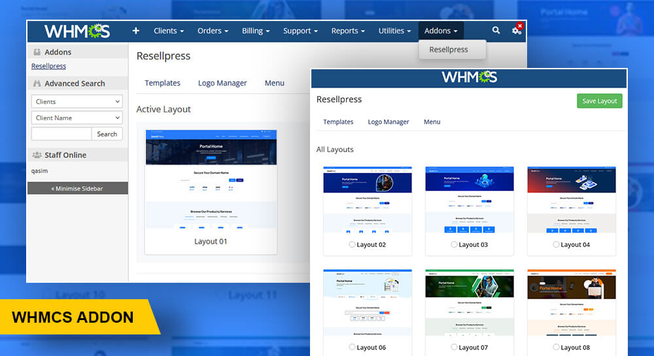This screenshot has width=654, height=356.
Task: Open settings wrench icon in navbar
Action: pyautogui.click(x=516, y=31)
